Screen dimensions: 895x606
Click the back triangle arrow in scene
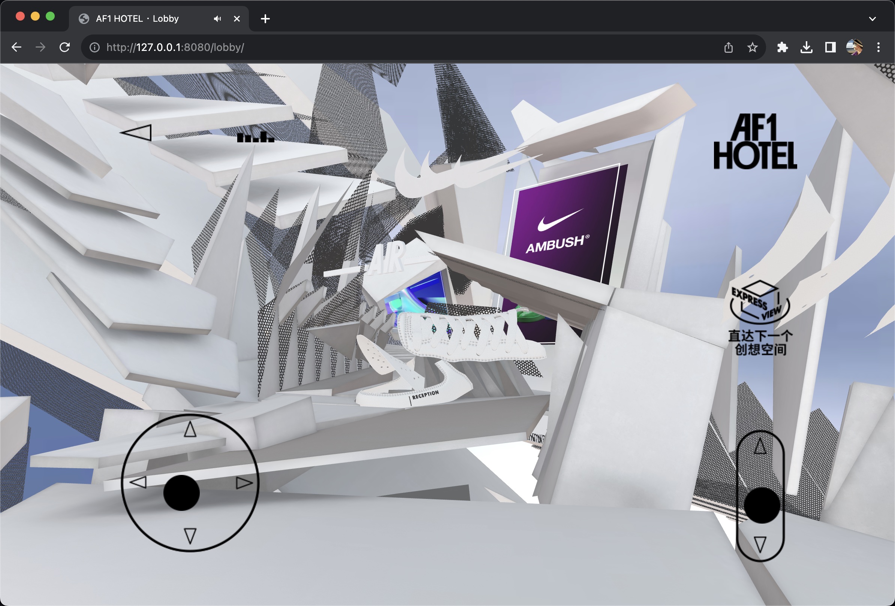coord(137,133)
